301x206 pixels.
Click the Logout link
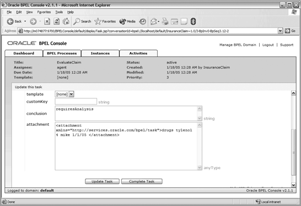point(268,45)
